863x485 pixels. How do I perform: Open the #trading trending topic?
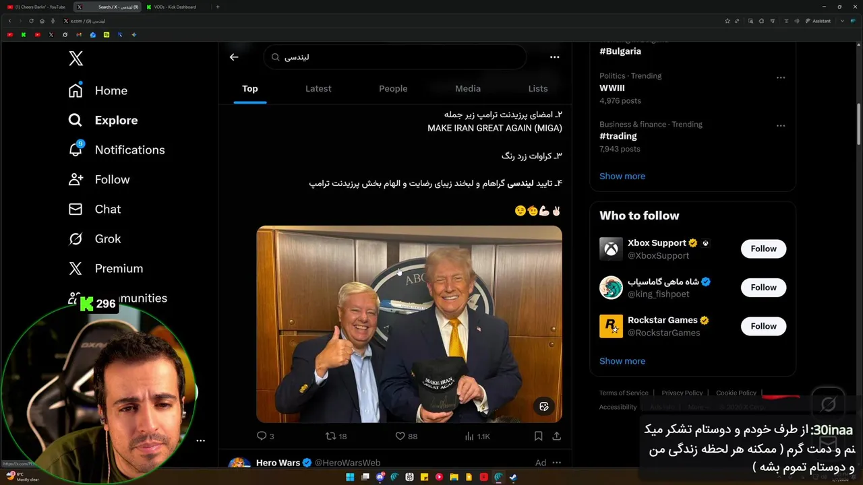click(x=618, y=136)
